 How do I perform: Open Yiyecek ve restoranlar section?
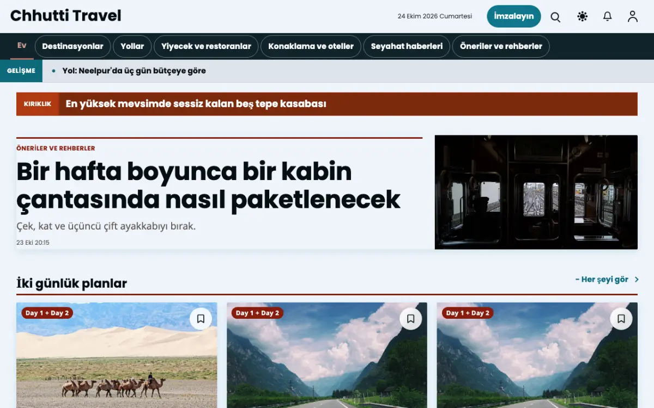[x=206, y=46]
